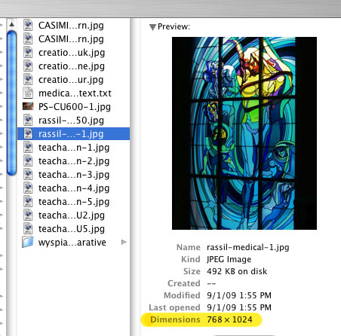Click the file icon beside teacha...U2.jpg
Screen dimensions: 341x336
pyautogui.click(x=28, y=215)
